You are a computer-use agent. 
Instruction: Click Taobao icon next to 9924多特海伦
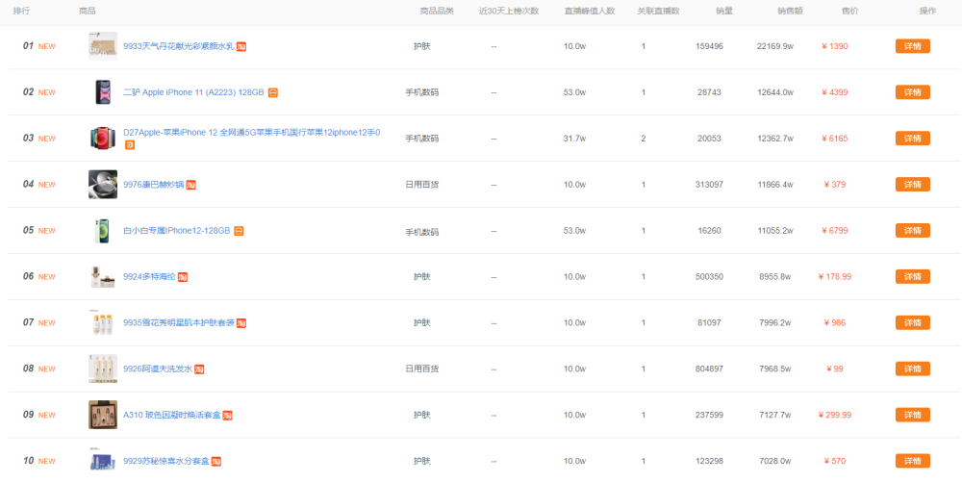click(183, 277)
